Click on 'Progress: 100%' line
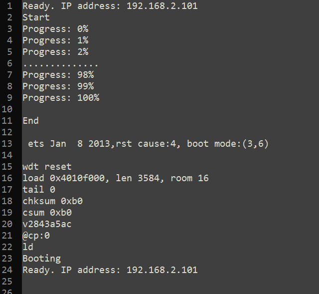Viewport: 319px width, 294px height. click(x=61, y=98)
